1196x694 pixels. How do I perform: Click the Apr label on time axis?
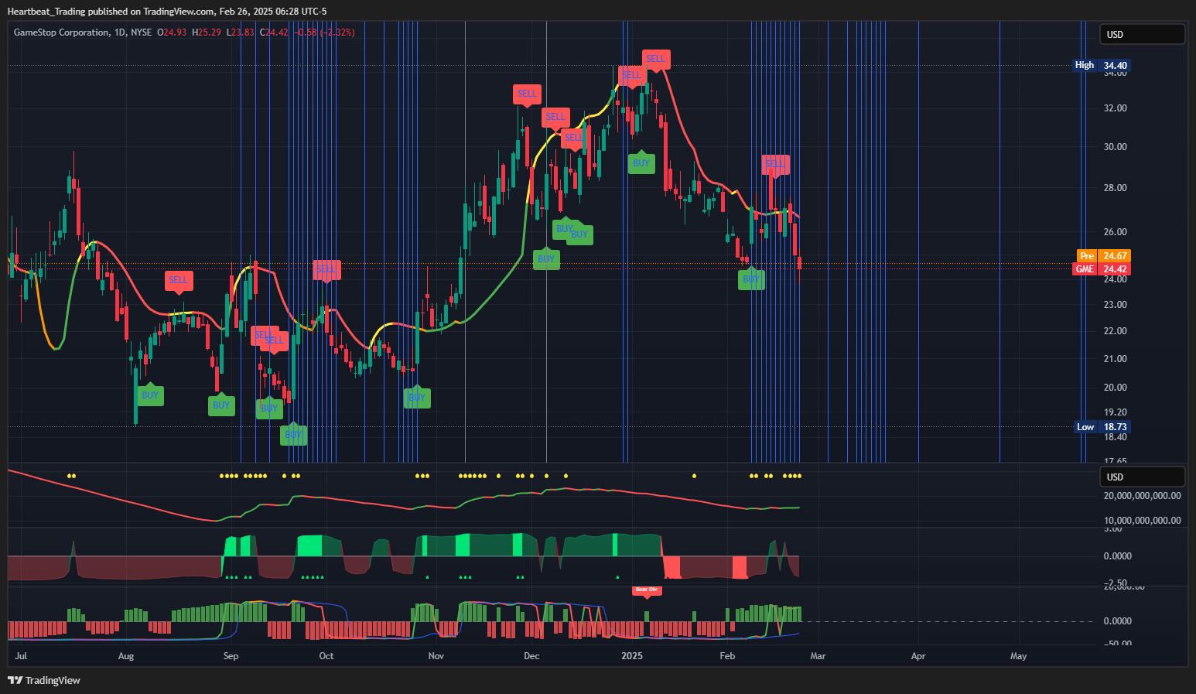918,656
